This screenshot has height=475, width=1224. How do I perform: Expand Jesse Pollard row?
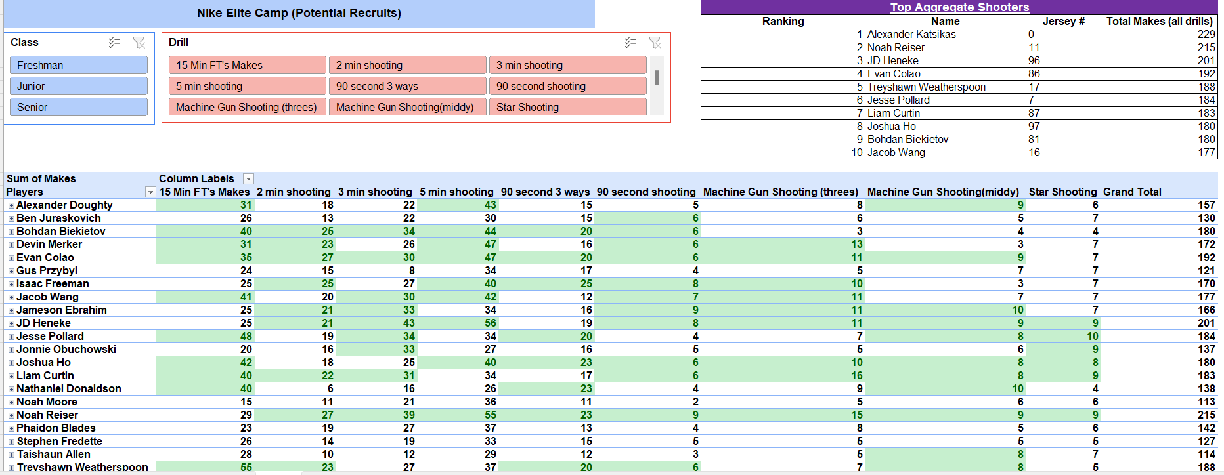coord(11,337)
